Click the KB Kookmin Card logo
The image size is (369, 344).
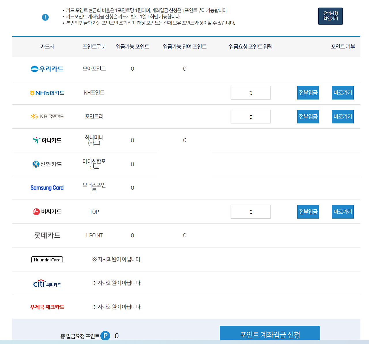[47, 116]
